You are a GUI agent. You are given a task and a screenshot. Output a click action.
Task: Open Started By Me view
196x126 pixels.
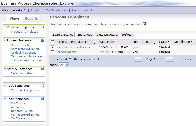(21, 45)
